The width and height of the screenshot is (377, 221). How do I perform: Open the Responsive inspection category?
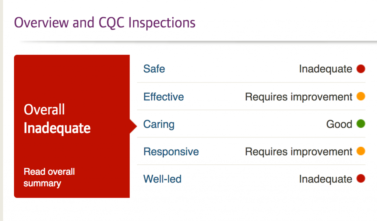pyautogui.click(x=171, y=152)
